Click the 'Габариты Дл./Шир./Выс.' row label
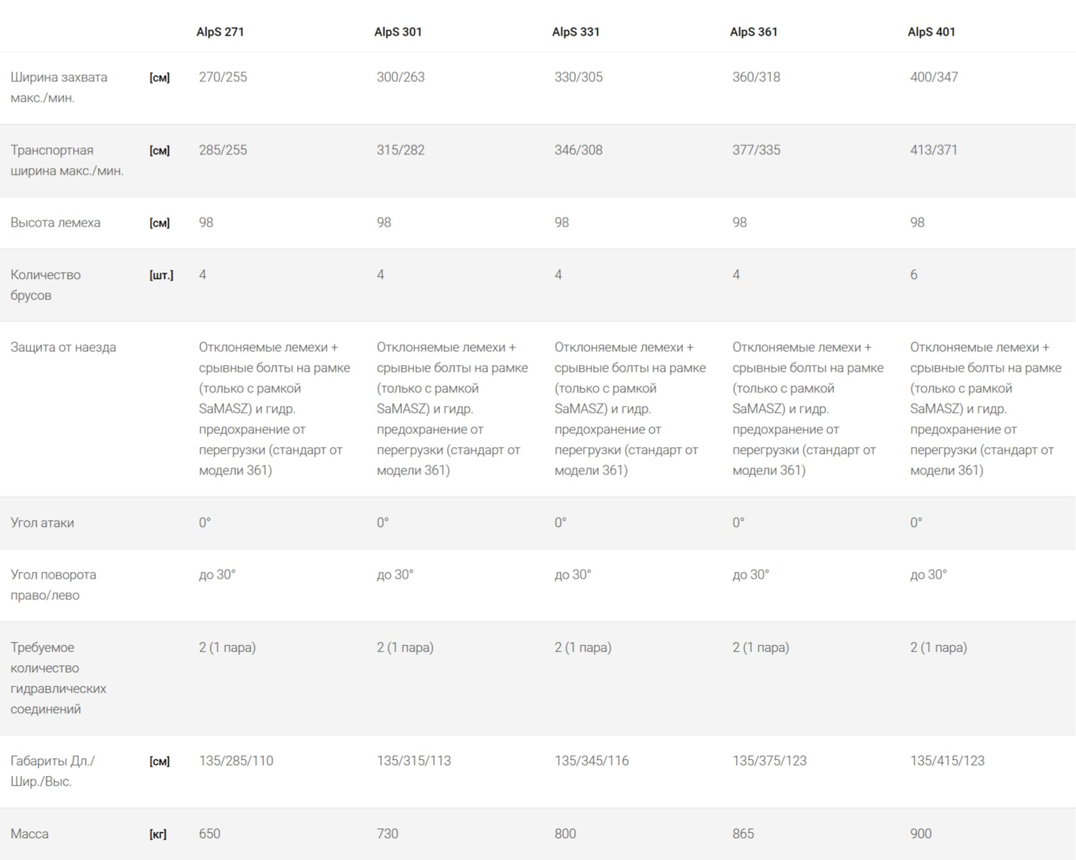The width and height of the screenshot is (1076, 860). pos(53,771)
